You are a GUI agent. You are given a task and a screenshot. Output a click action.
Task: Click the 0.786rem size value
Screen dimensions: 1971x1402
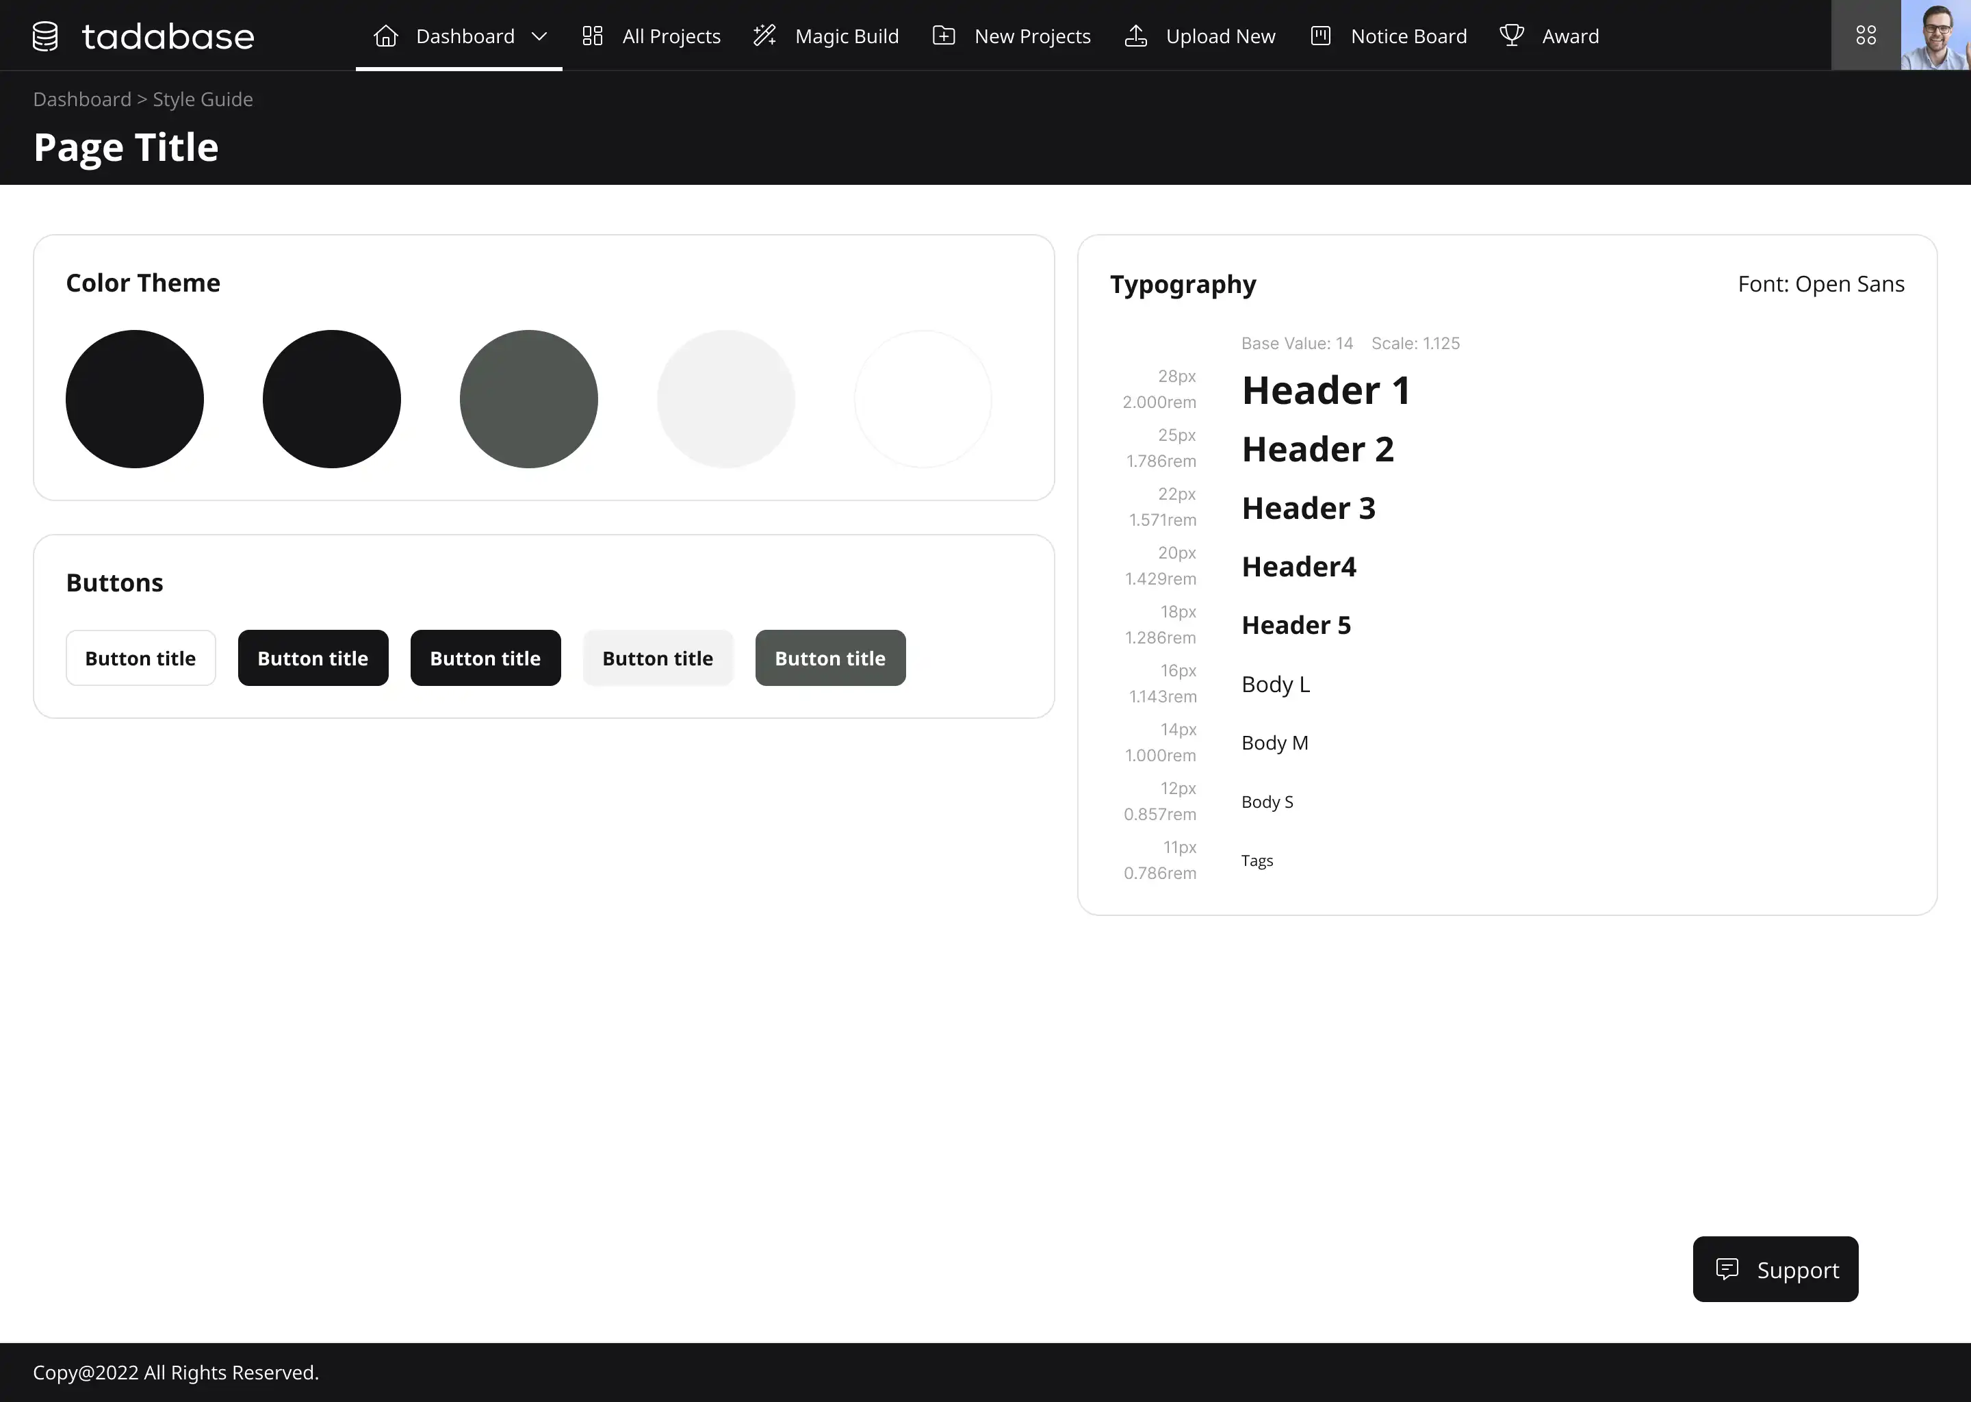coord(1160,873)
